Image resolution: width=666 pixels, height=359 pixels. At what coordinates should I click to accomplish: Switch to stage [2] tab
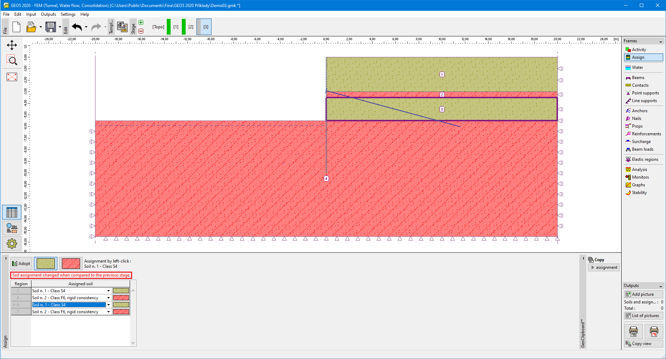click(x=191, y=27)
